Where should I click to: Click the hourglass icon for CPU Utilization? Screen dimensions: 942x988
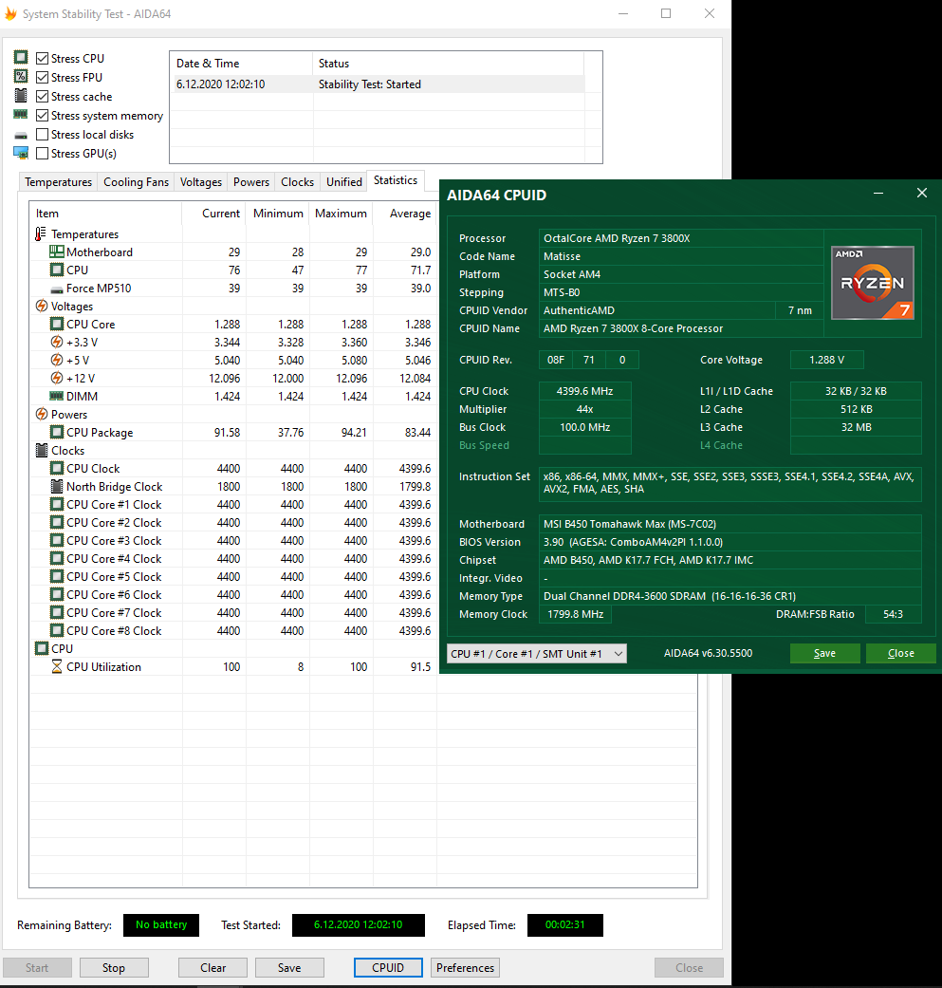[57, 666]
